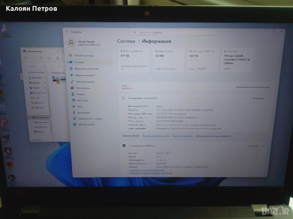Copy the device specifications
This screenshot has height=219, width=293.
[258, 98]
